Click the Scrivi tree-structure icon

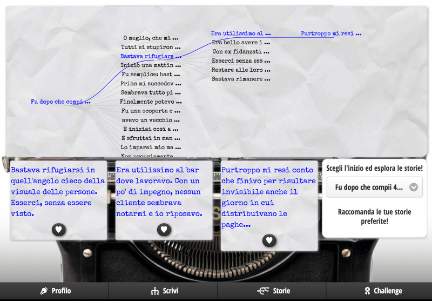(x=154, y=291)
